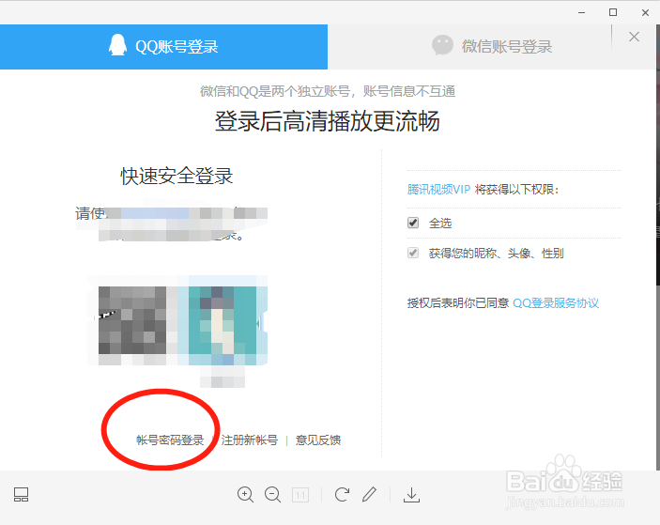Close the image viewer window
Screen dimensions: 660x525
(x=645, y=12)
